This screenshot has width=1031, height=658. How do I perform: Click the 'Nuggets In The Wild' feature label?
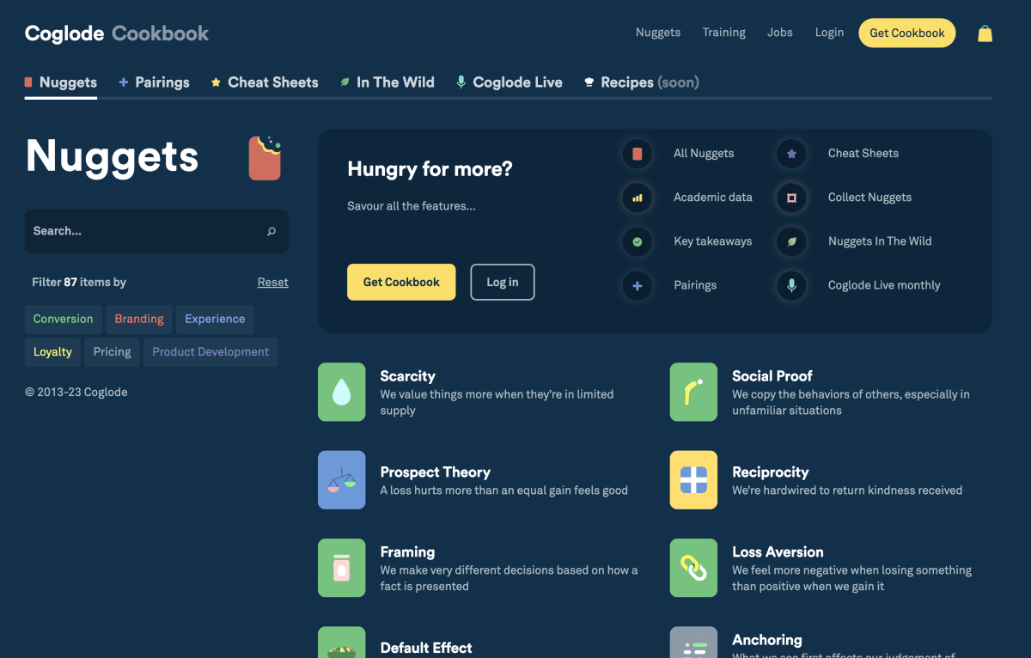(880, 241)
